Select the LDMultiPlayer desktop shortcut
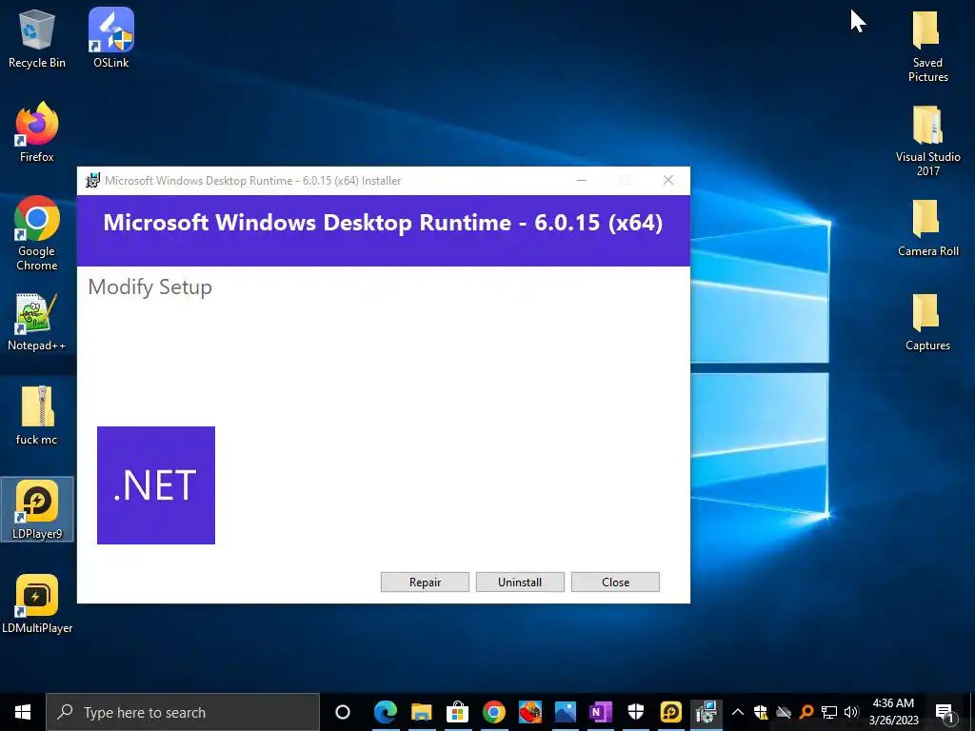Screen dimensions: 975x731 [37, 604]
